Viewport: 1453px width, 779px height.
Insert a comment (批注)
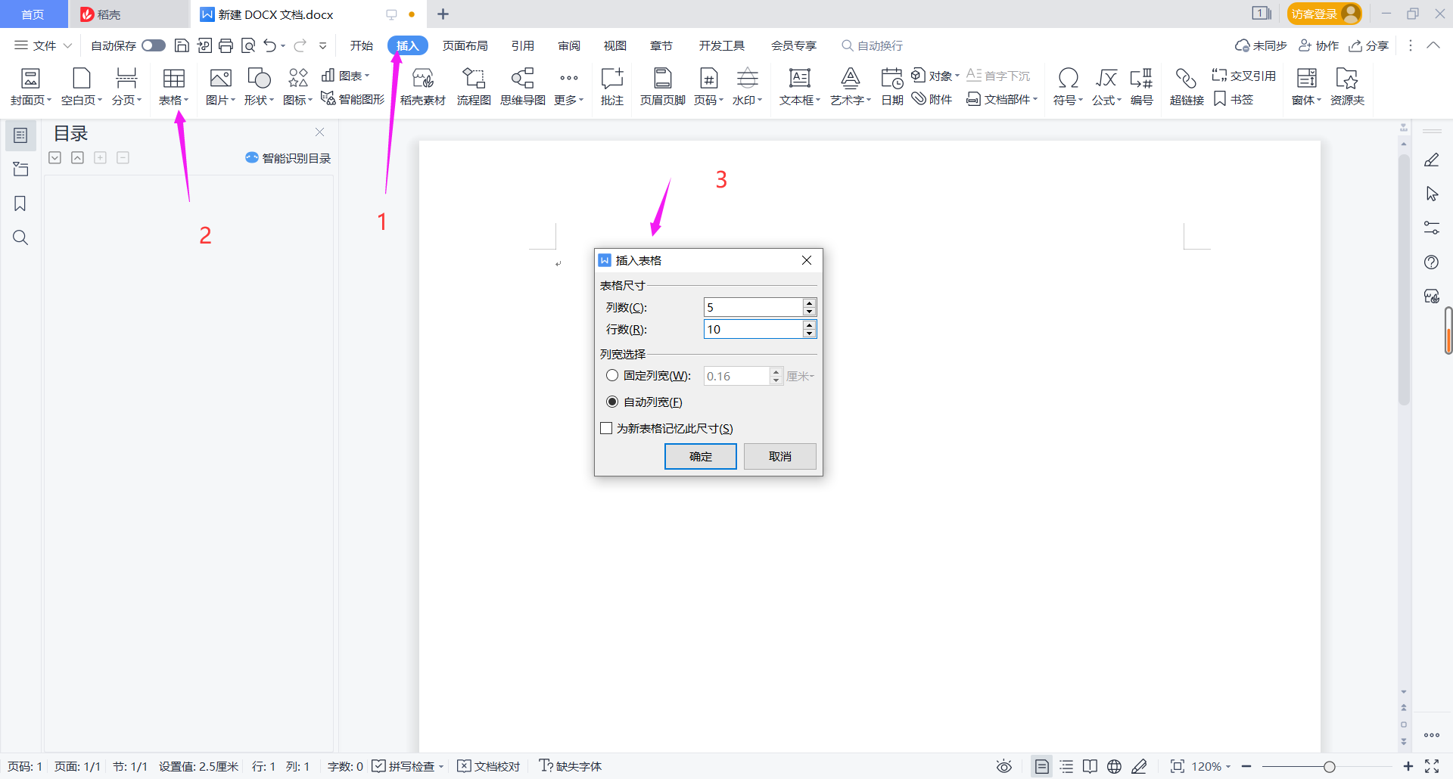(611, 87)
